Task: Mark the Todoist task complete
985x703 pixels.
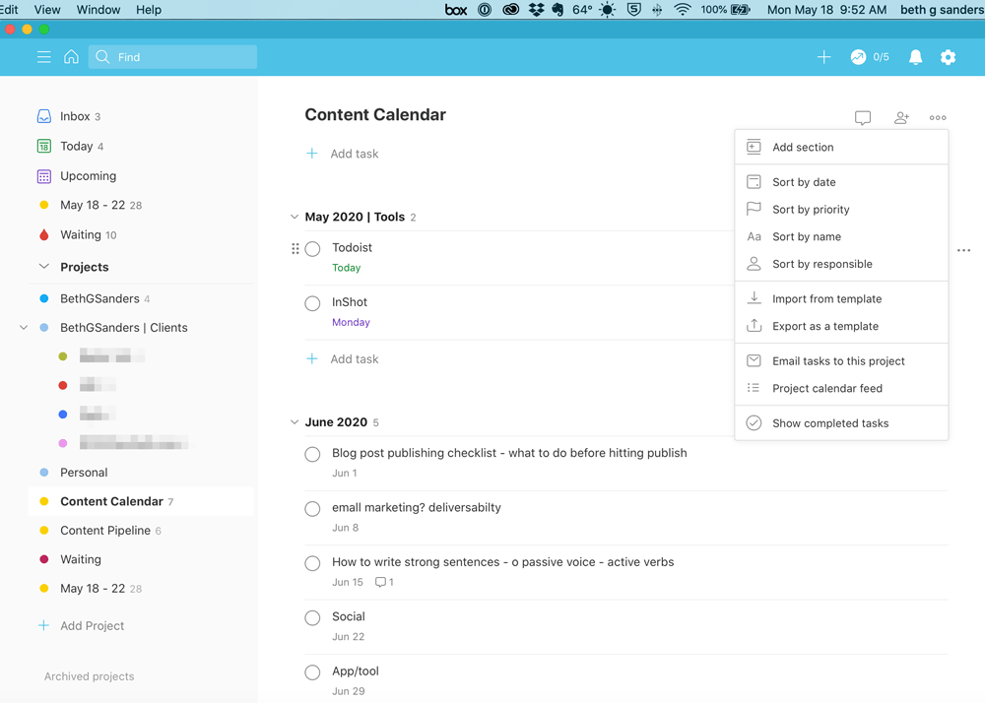Action: pos(312,248)
